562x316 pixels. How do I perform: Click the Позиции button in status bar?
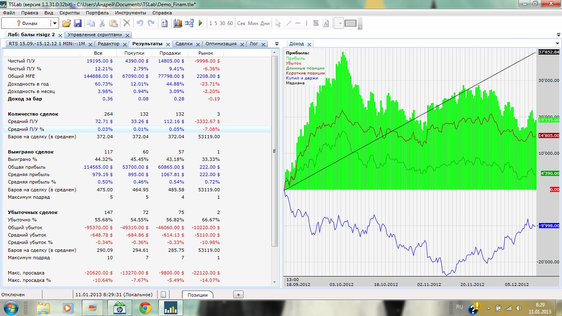pyautogui.click(x=197, y=295)
